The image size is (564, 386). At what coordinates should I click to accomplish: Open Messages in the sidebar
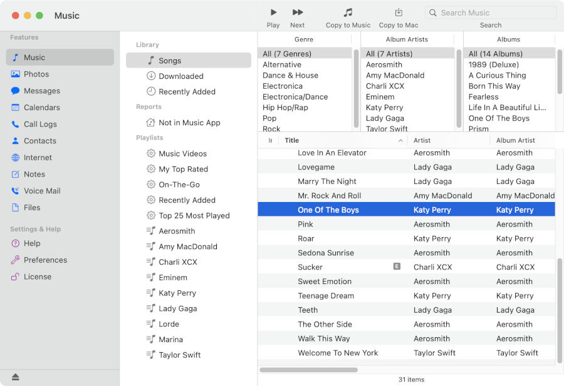tap(60, 91)
